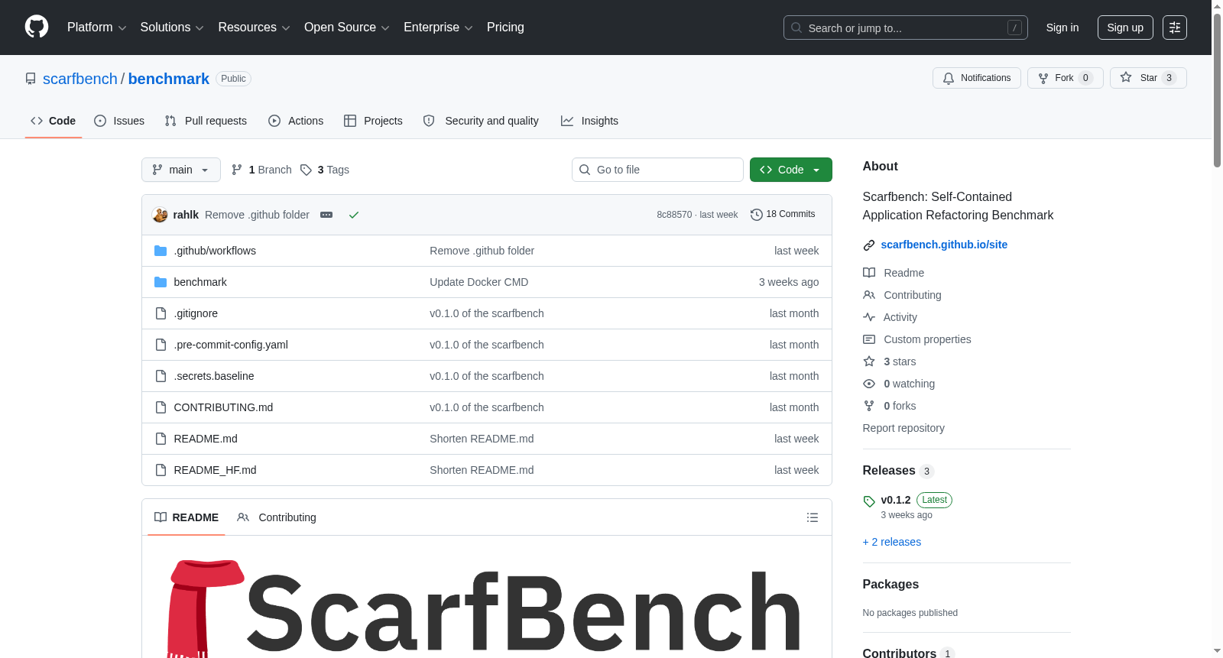Select the README tab in file viewer
Viewport: 1223px width, 658px height.
point(187,517)
